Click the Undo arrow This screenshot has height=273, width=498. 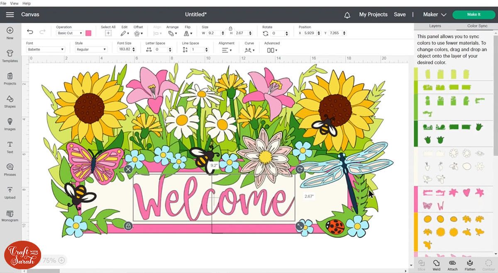[x=30, y=32]
